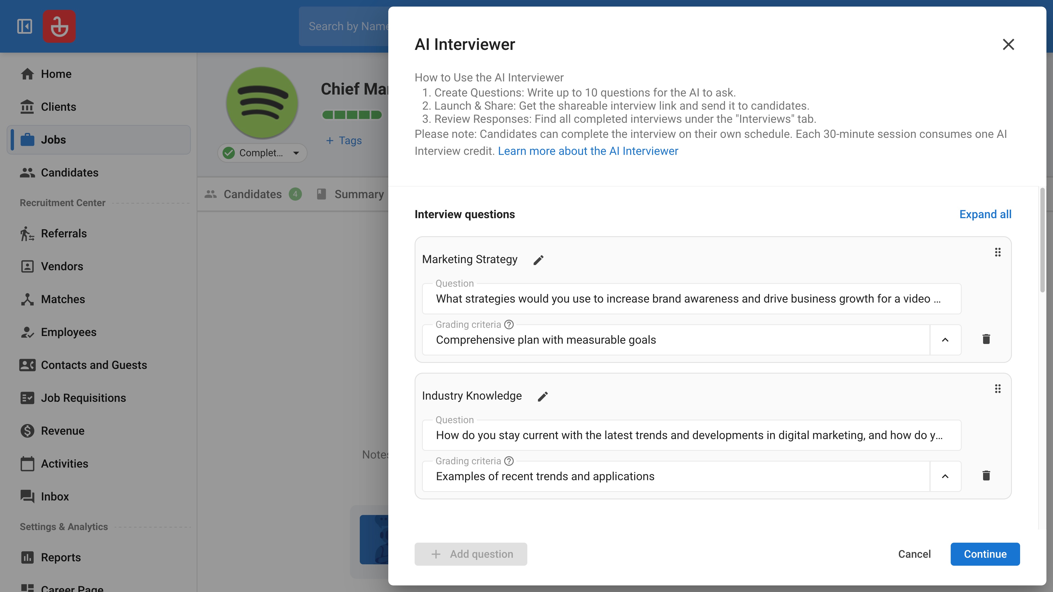Open Jobs in the sidebar
1053x592 pixels.
(x=53, y=140)
